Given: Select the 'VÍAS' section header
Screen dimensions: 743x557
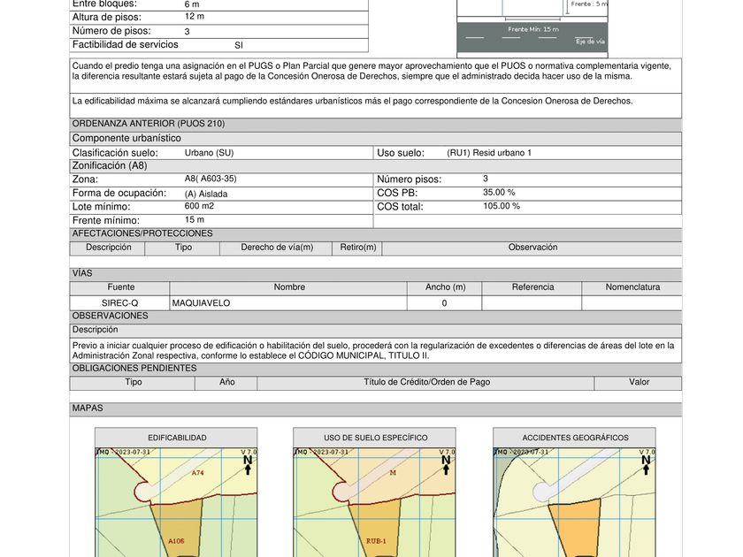Looking at the screenshot, I should [82, 273].
